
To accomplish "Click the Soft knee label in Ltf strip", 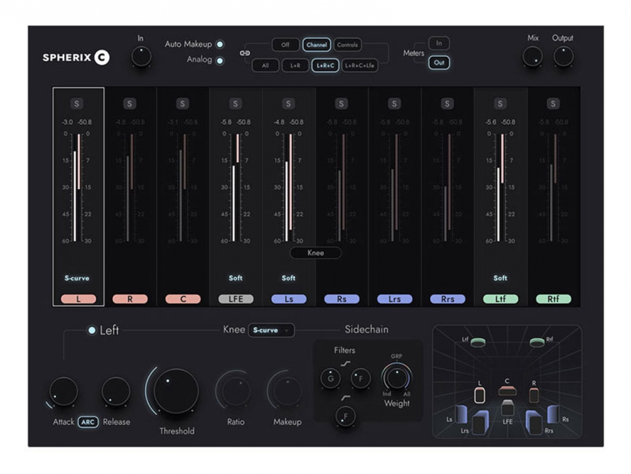I will coord(500,278).
